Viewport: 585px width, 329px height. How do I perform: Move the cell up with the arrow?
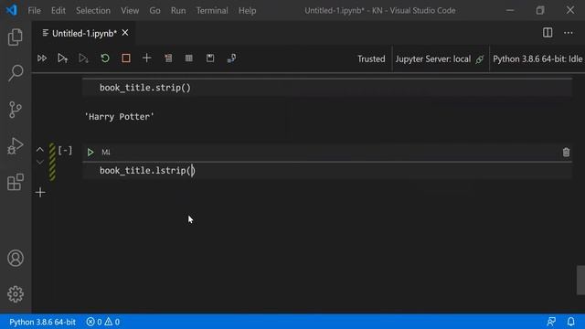pyautogui.click(x=40, y=150)
